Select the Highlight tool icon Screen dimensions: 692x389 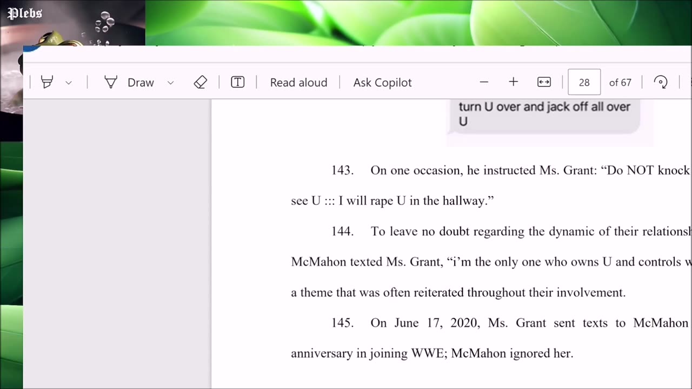pyautogui.click(x=47, y=83)
